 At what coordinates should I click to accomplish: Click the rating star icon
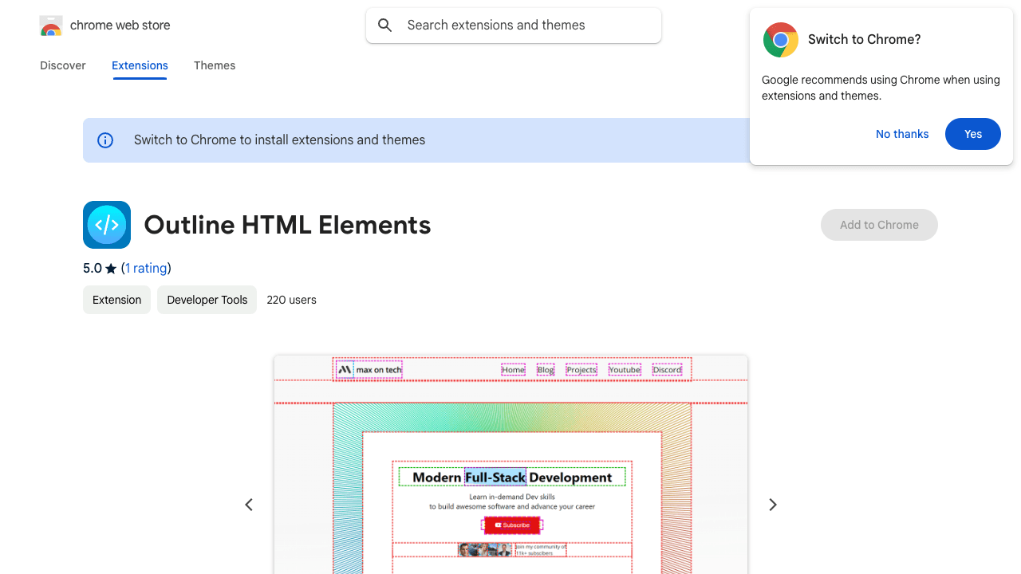(x=111, y=269)
